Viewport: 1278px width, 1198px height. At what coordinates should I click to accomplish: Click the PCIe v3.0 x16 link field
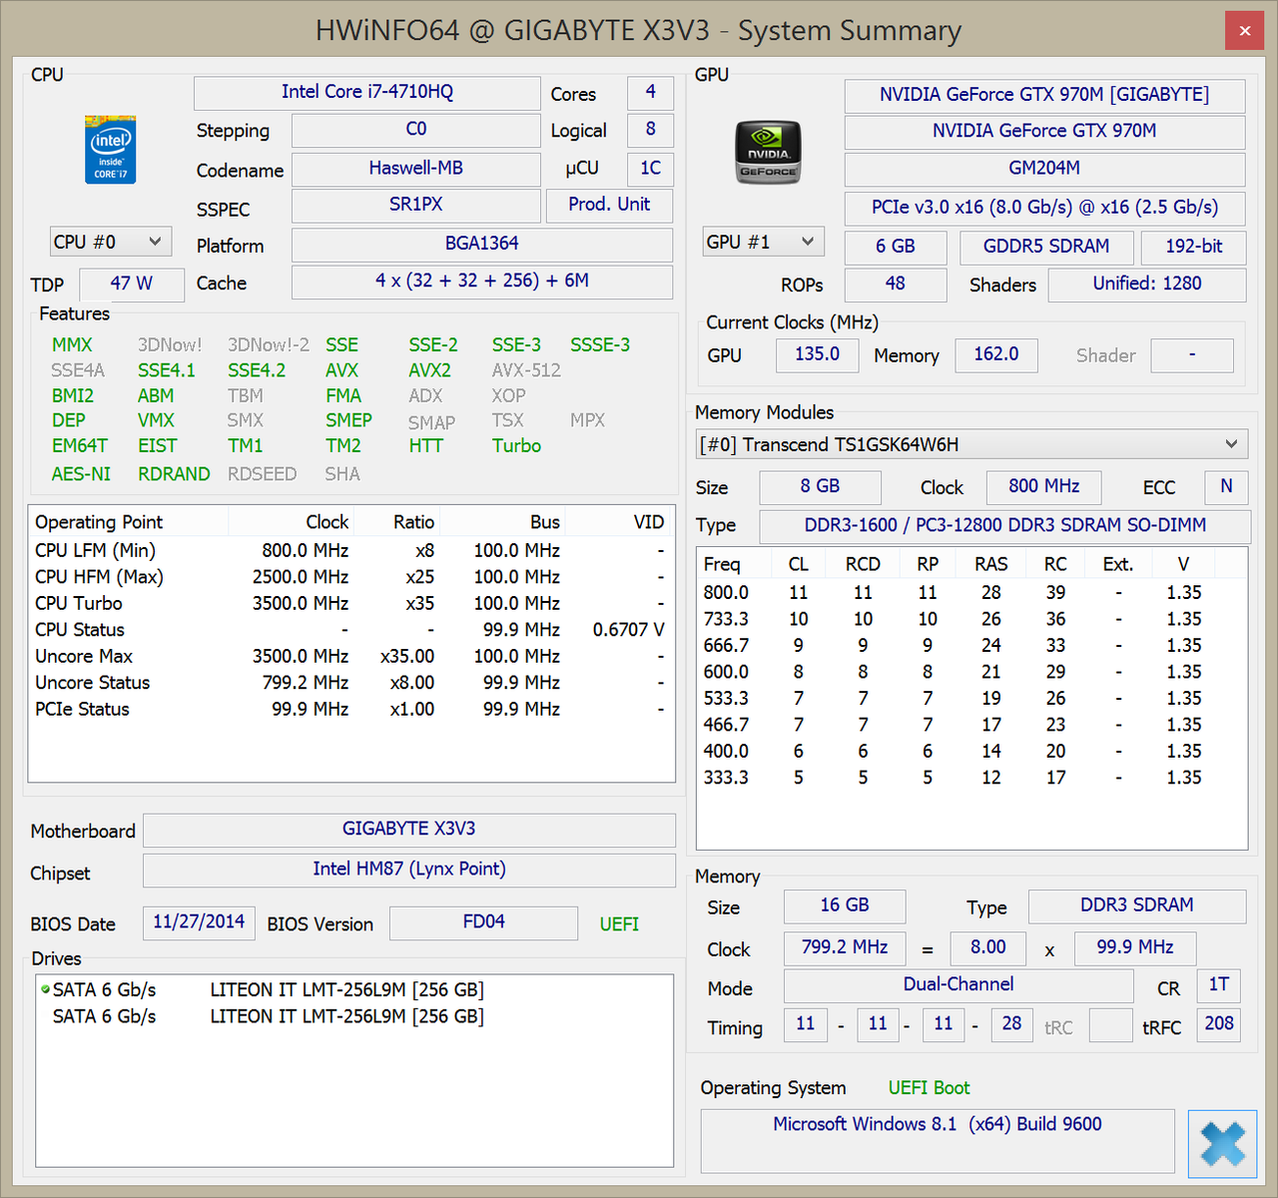(x=1044, y=208)
